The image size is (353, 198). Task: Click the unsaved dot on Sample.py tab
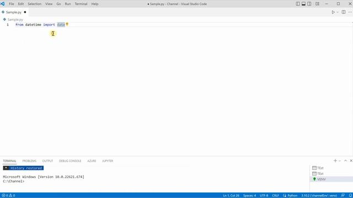(x=25, y=12)
